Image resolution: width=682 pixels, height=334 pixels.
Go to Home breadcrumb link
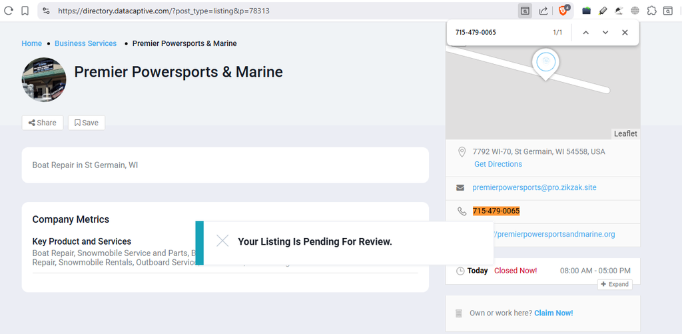tap(32, 43)
